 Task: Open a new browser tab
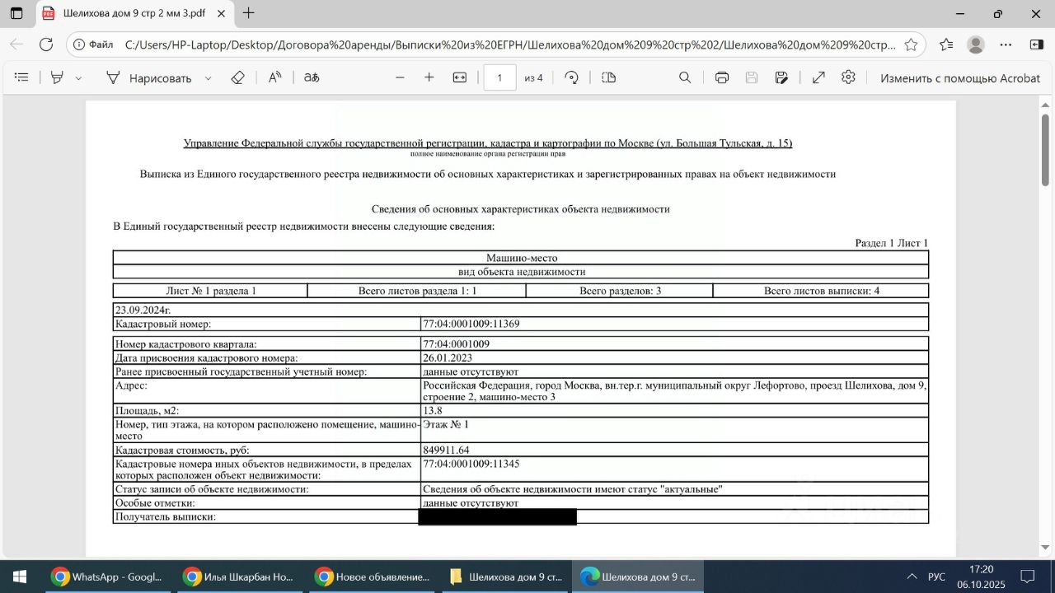[249, 13]
